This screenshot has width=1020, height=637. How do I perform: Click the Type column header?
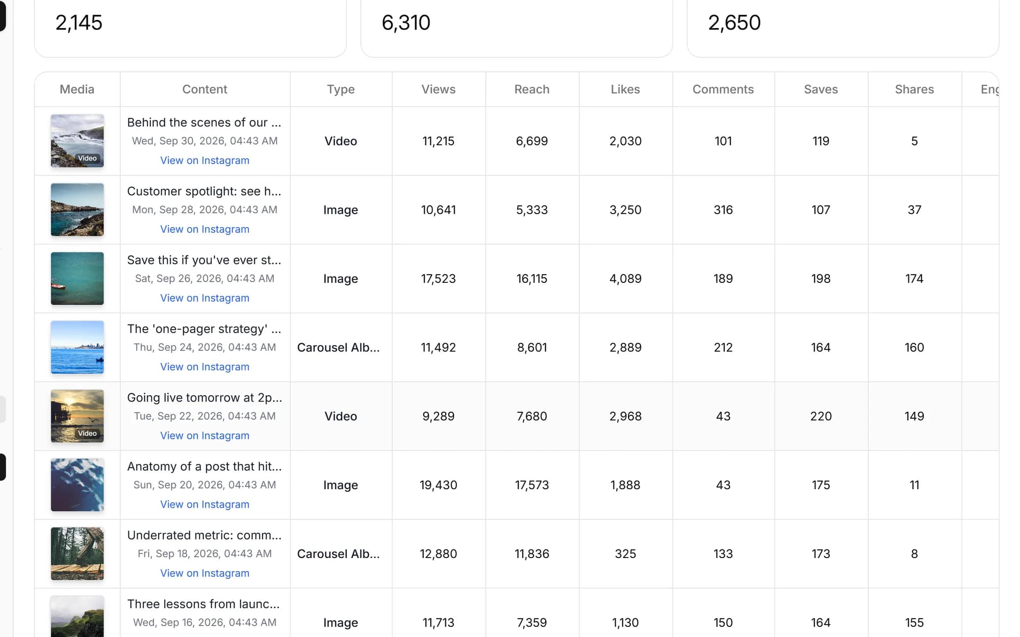point(341,89)
